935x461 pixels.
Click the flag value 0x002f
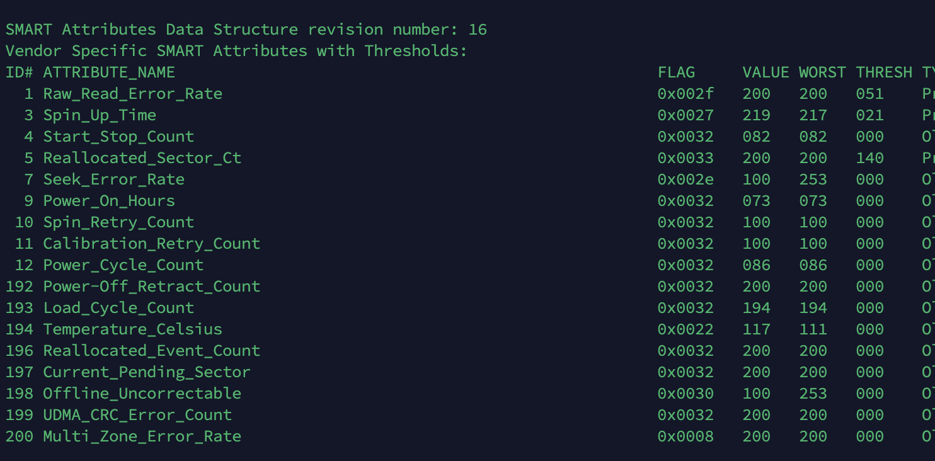coord(685,94)
